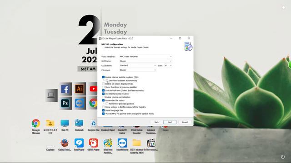Open the Facebook tile on the desktop
The height and width of the screenshot is (163, 291).
point(65,89)
